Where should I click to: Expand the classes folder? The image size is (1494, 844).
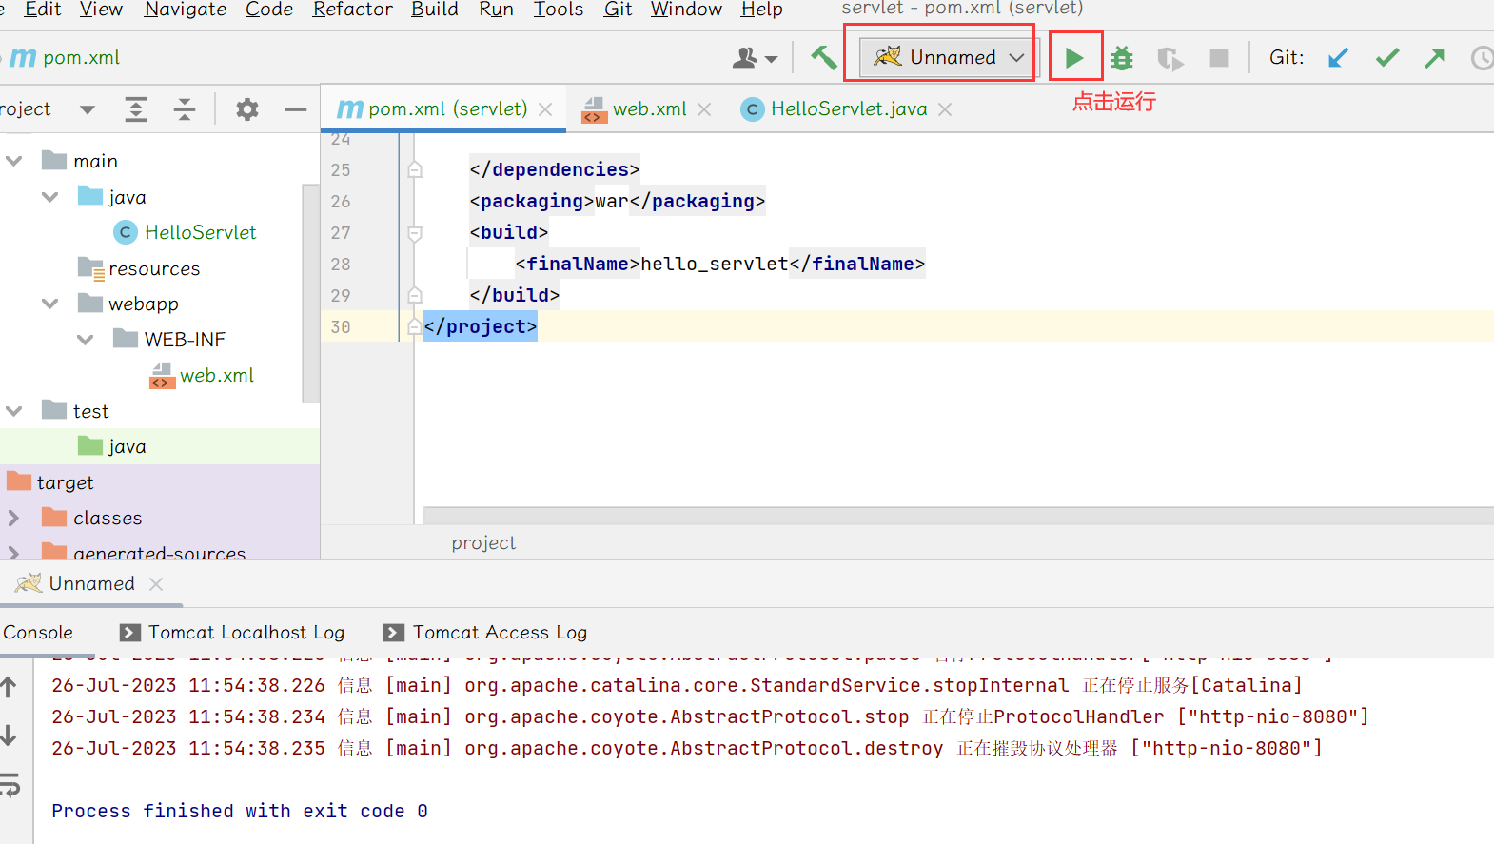tap(14, 518)
